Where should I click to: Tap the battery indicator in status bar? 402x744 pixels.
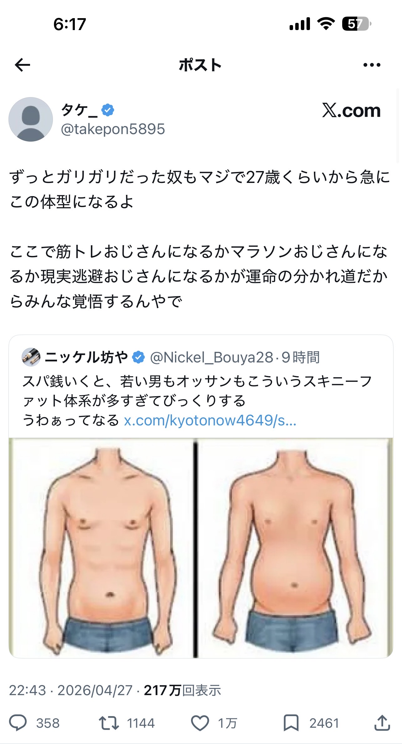[x=357, y=24]
